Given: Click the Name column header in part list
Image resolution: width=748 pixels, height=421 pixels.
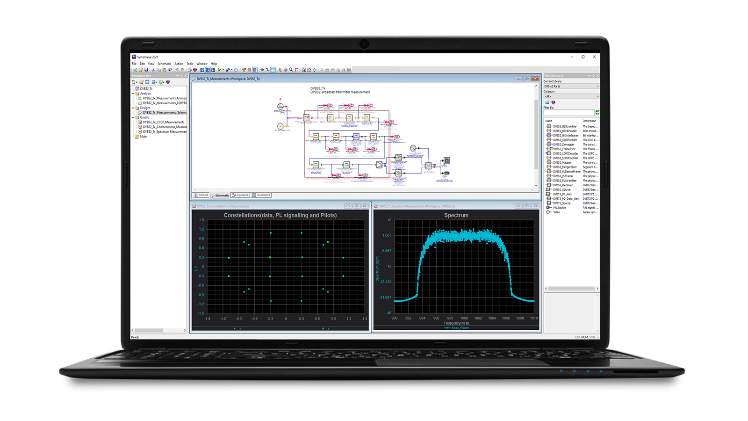Looking at the screenshot, I should pos(549,121).
